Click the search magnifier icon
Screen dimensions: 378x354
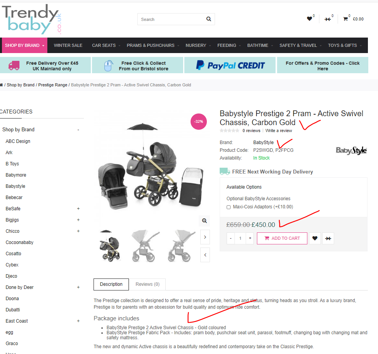208,19
